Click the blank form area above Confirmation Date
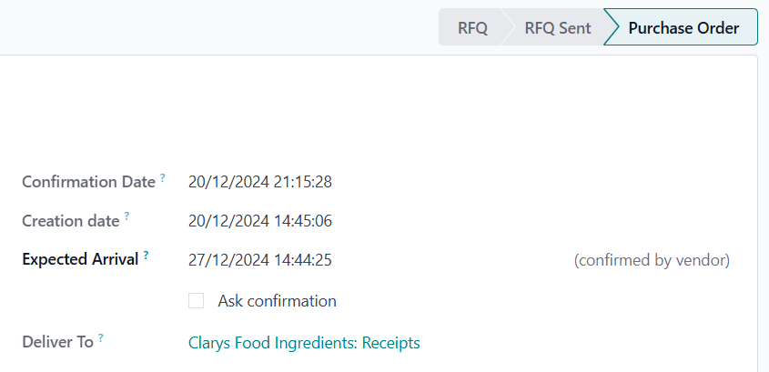Screen dimensions: 769x372 click(x=364, y=109)
